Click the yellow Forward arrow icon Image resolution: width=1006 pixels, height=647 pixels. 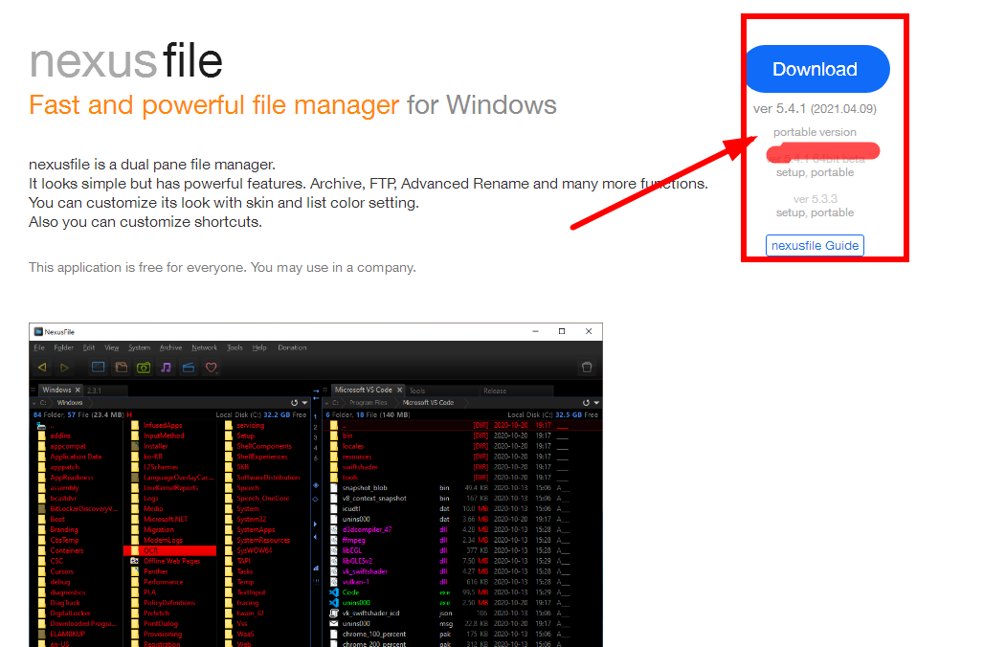(64, 368)
